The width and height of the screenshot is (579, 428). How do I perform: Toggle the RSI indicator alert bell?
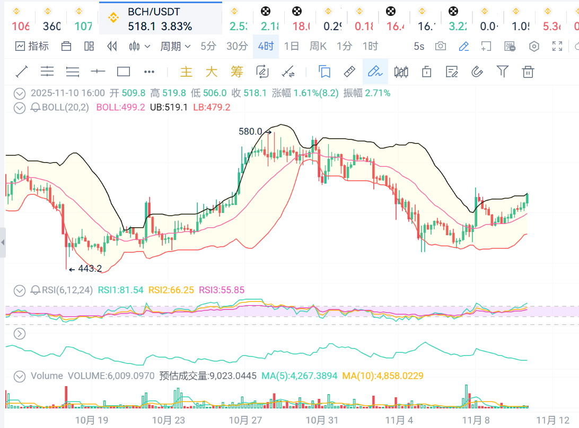[36, 290]
